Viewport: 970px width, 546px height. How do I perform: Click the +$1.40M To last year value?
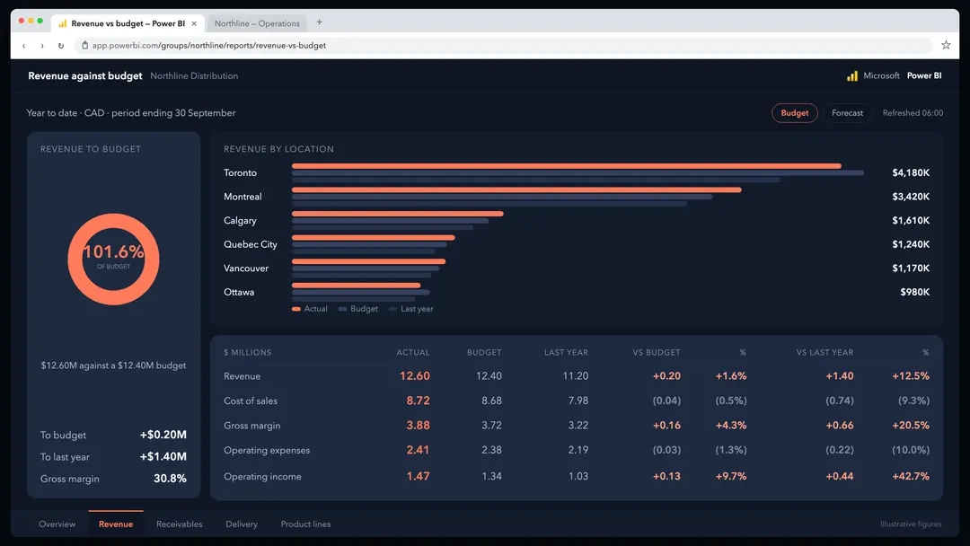(x=163, y=457)
